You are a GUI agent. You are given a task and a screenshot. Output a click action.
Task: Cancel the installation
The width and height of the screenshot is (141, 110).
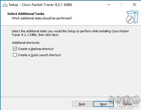coord(127,104)
